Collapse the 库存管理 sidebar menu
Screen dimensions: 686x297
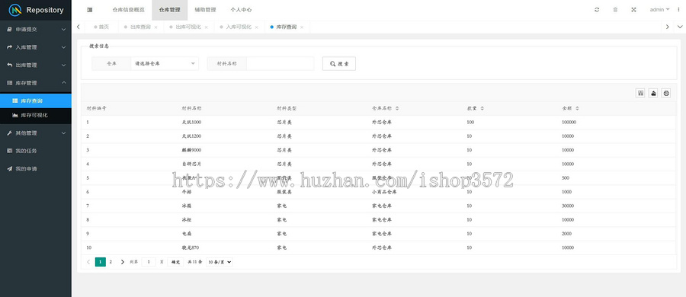[35, 83]
